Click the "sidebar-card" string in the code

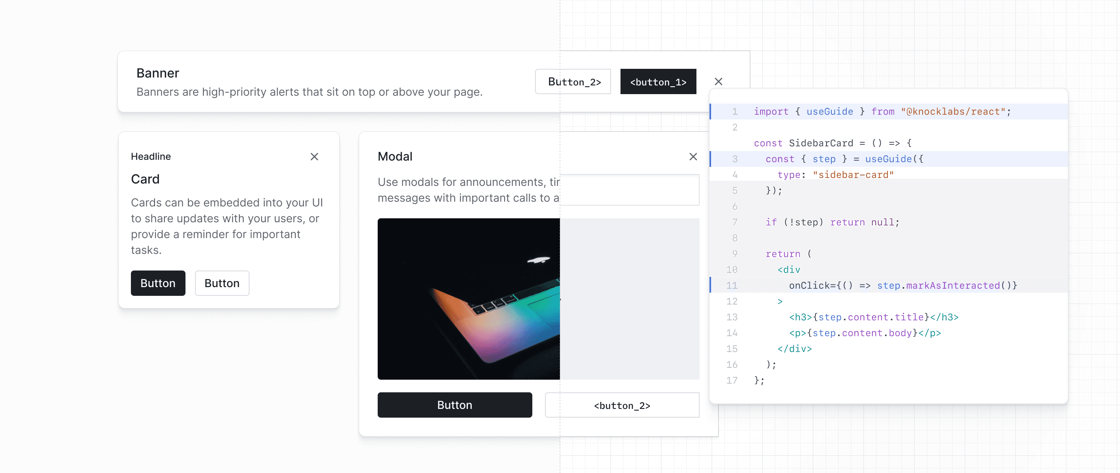pos(853,174)
